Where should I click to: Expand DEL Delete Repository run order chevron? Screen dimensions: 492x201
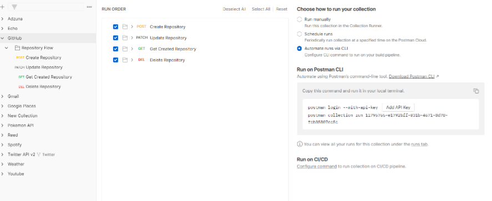click(132, 60)
